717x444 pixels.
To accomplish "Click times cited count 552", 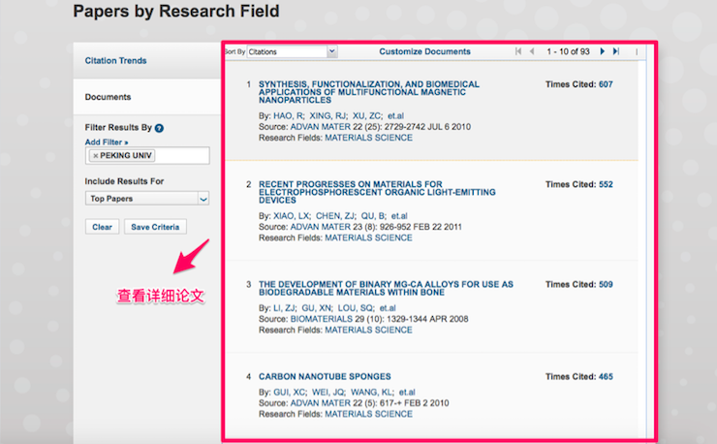I will tap(606, 184).
